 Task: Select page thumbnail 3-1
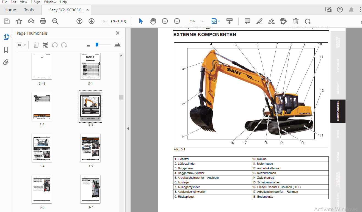click(90, 66)
